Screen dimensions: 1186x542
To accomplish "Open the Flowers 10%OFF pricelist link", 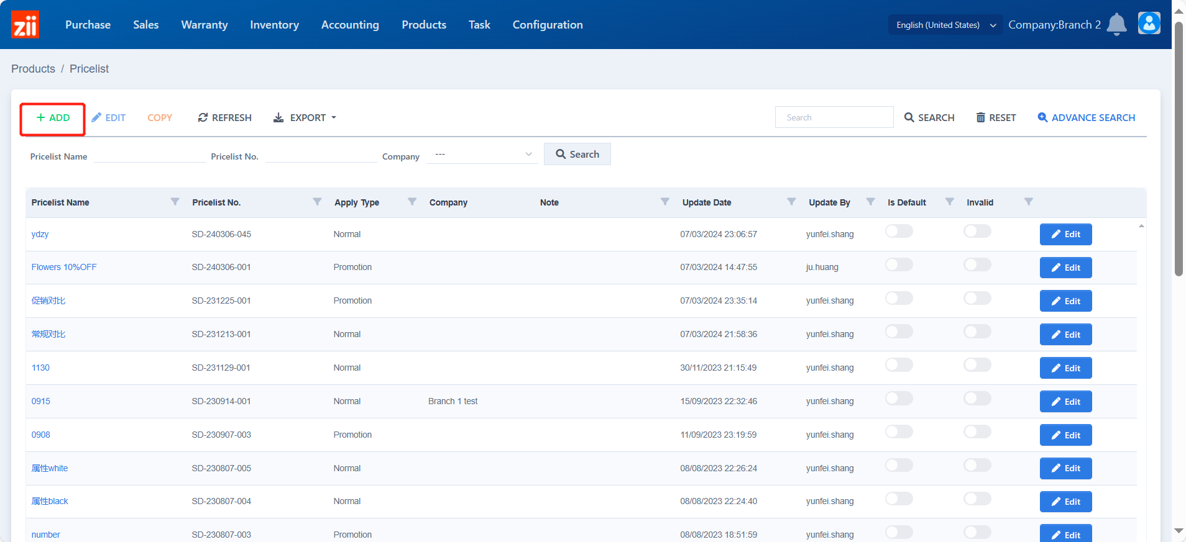I will pos(64,267).
